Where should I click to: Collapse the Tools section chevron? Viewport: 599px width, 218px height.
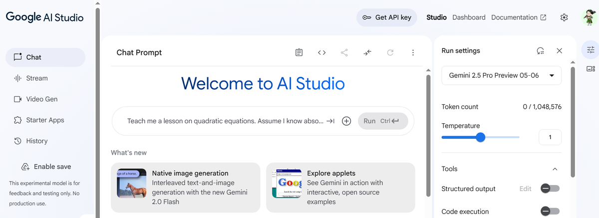pos(555,169)
